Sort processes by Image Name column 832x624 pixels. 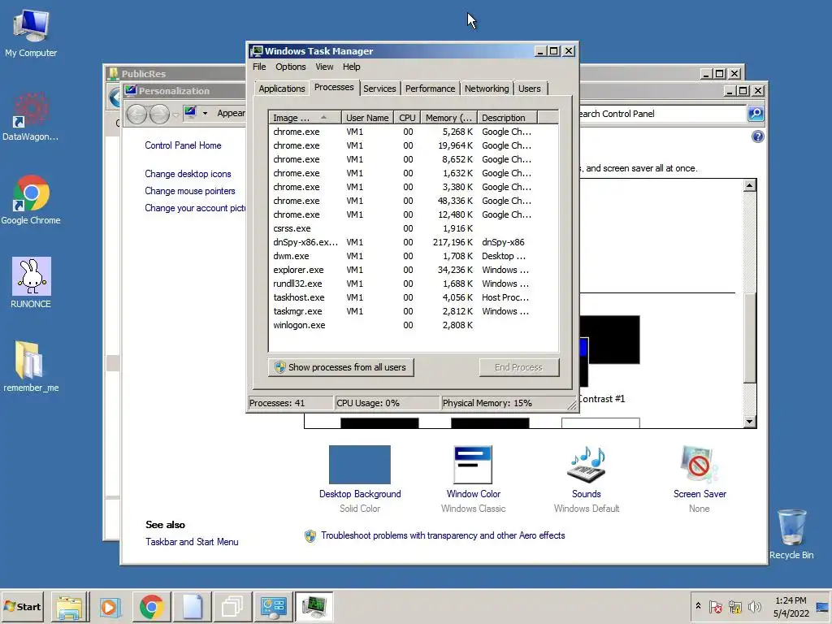(x=305, y=118)
